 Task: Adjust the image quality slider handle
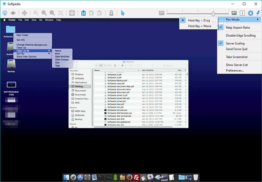point(213,13)
